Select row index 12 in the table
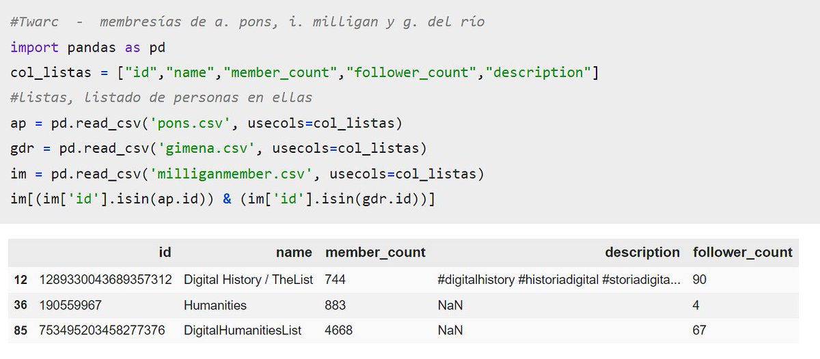Screen dimensions: 820x359 click(20, 280)
